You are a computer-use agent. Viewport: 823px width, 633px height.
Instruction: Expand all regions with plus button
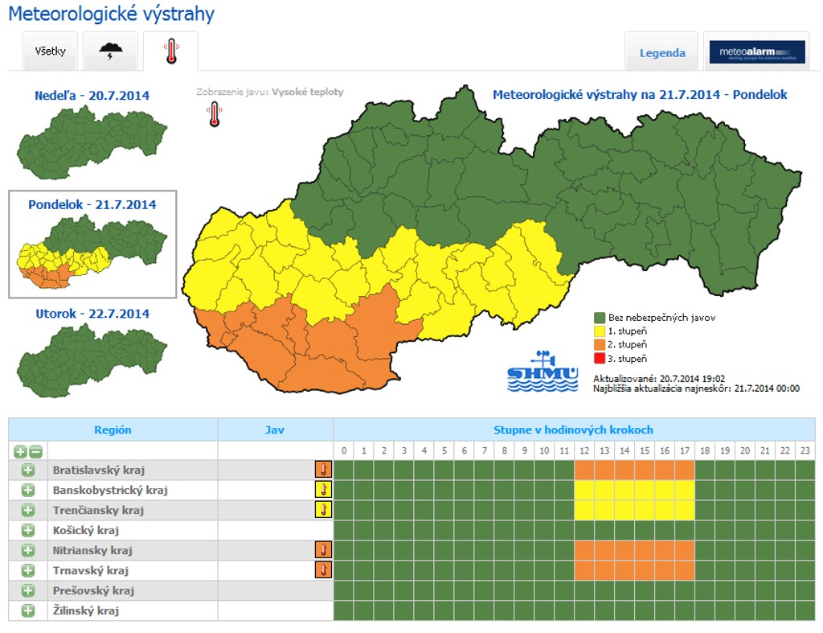click(x=20, y=451)
